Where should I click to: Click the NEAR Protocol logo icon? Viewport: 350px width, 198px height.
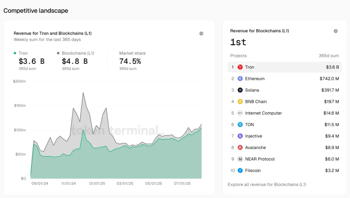pos(240,159)
